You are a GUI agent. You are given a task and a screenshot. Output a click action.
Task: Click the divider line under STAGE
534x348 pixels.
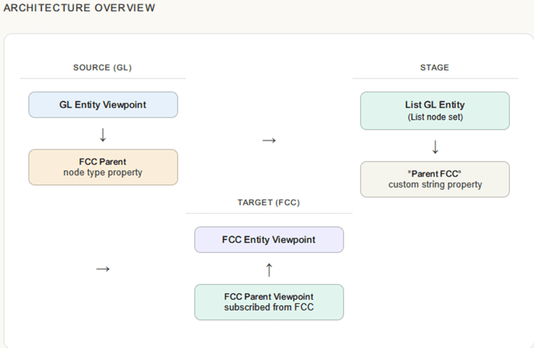coord(435,79)
